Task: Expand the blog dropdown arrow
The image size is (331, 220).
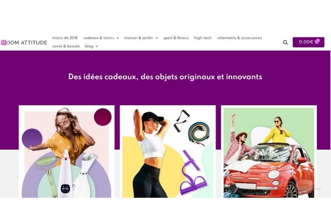Action: coord(97,46)
